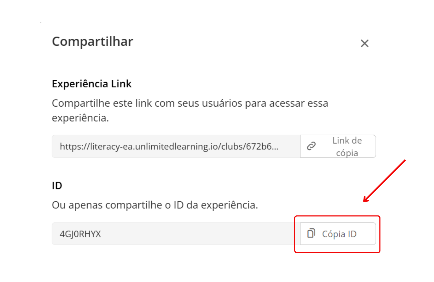Click 'Link de' text on the copy-link button
The width and height of the screenshot is (434, 282).
347,140
